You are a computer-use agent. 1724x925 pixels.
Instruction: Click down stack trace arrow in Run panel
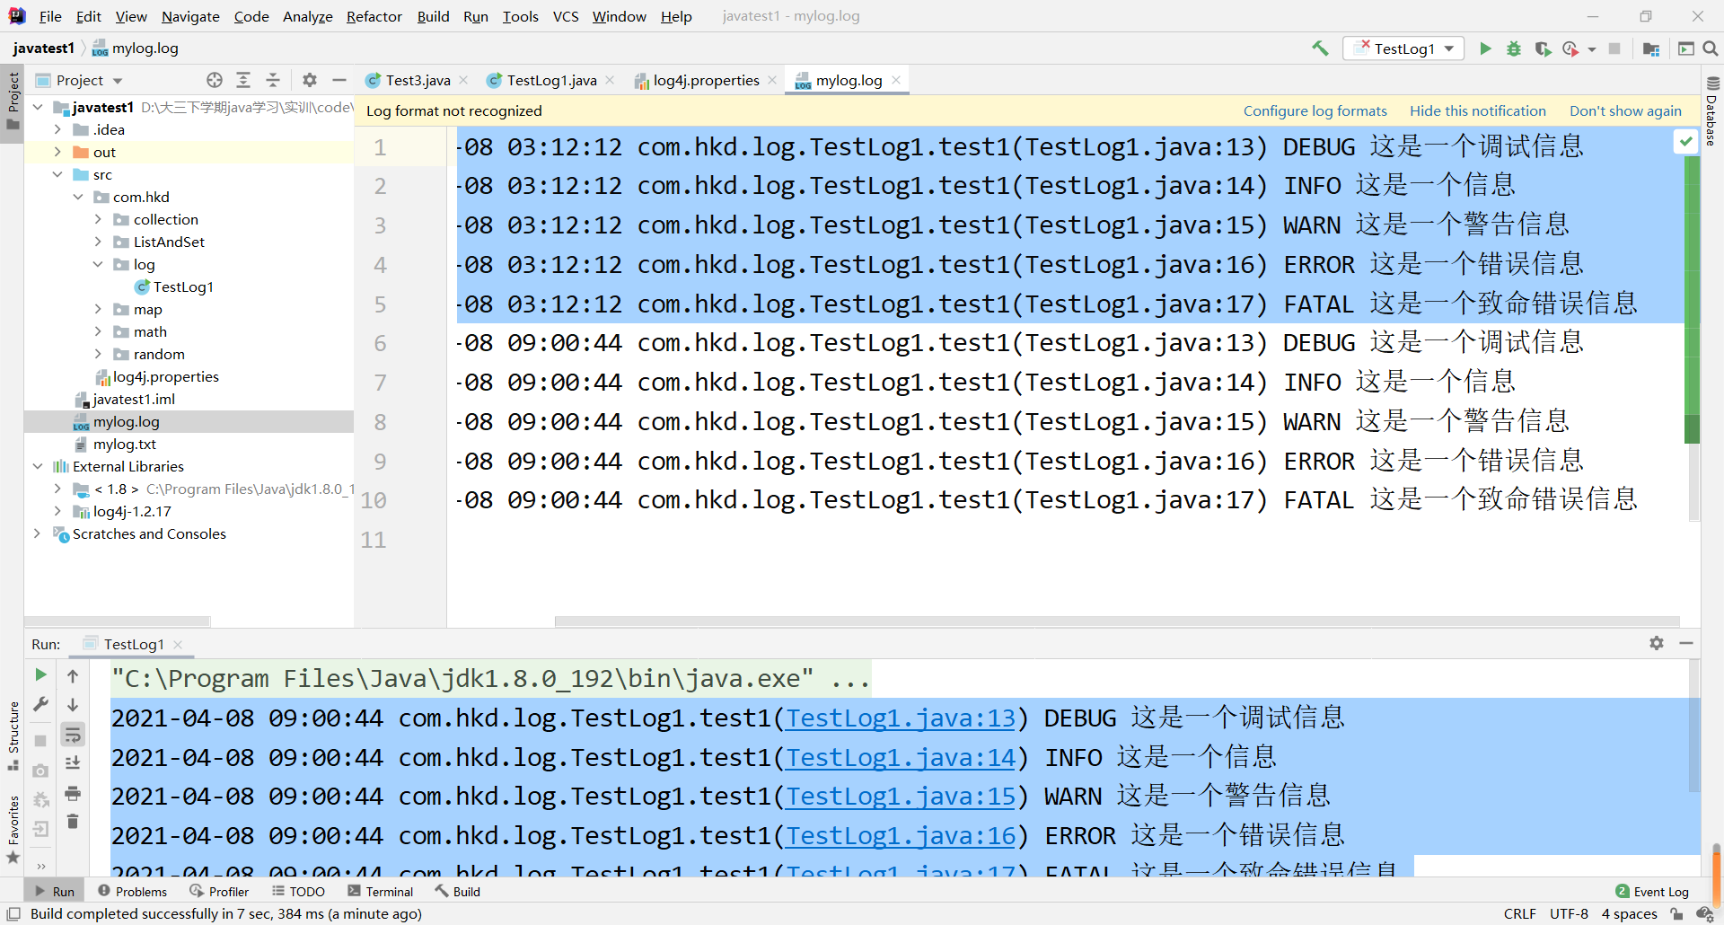73,705
